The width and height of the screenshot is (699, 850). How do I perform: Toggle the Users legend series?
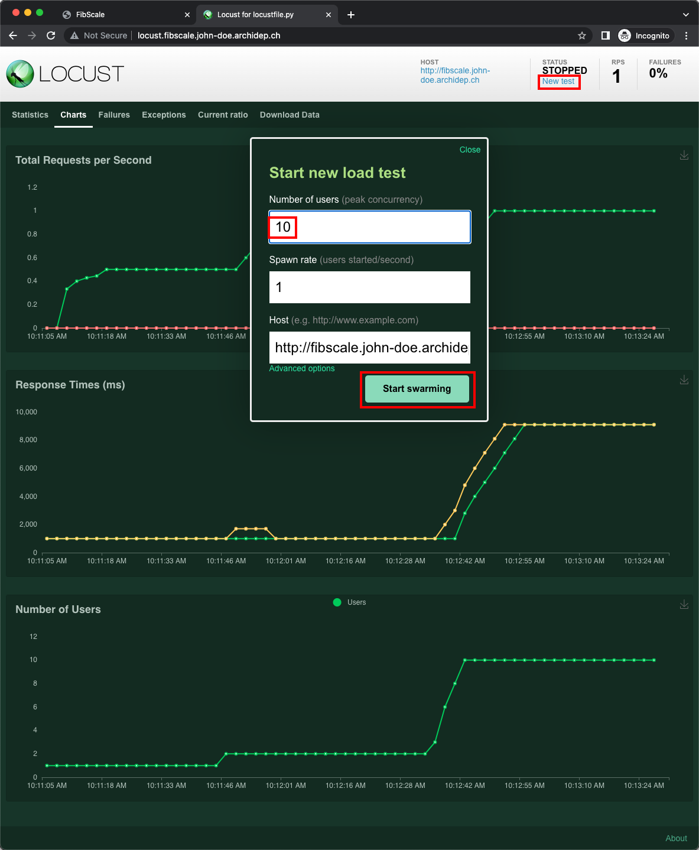350,602
